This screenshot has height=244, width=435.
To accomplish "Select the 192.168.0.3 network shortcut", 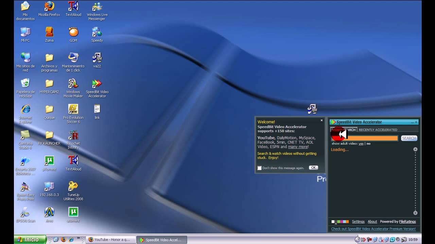I will pos(49,189).
